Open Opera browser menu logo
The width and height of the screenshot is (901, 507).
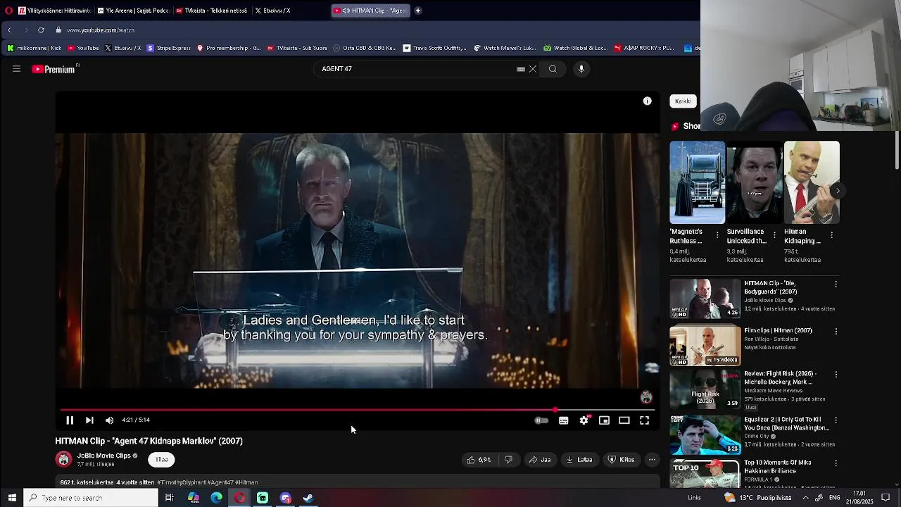[8, 11]
